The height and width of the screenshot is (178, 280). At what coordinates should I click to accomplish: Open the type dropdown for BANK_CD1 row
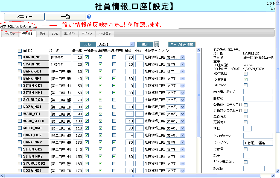point(176,71)
